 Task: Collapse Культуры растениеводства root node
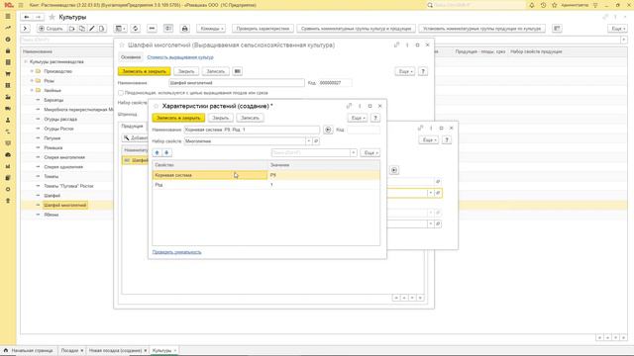26,61
